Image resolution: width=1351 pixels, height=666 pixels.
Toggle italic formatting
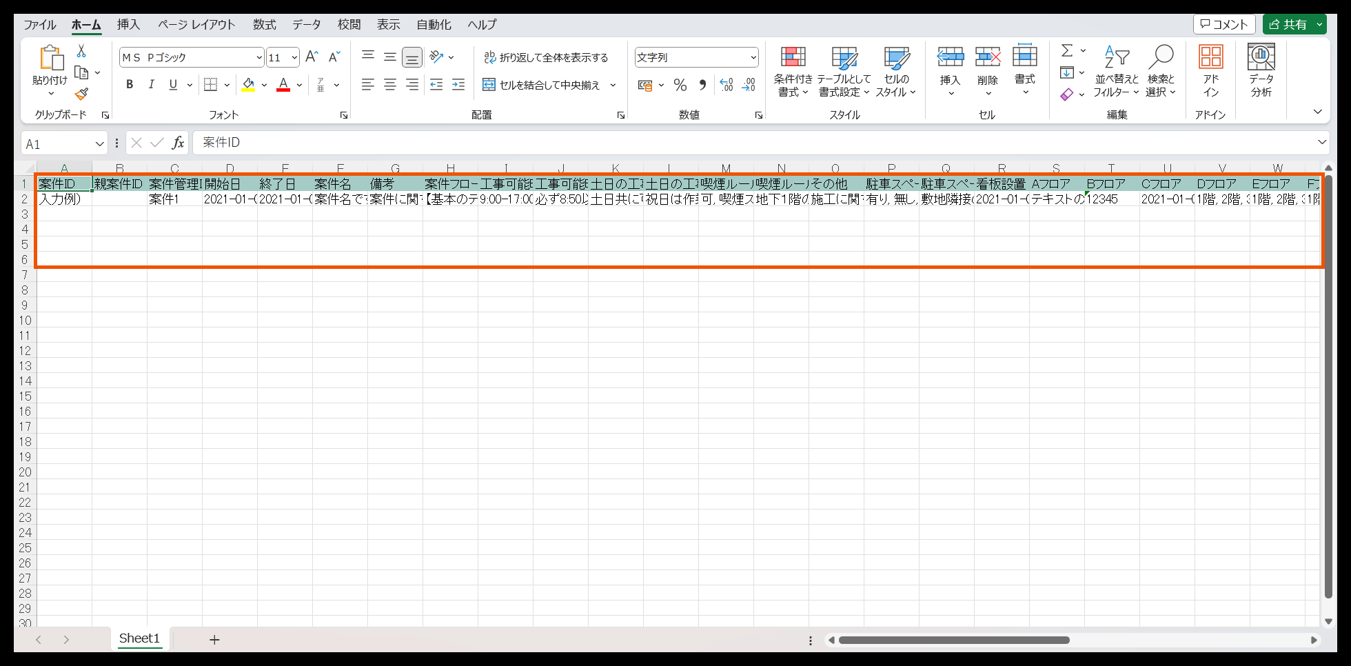tap(151, 84)
